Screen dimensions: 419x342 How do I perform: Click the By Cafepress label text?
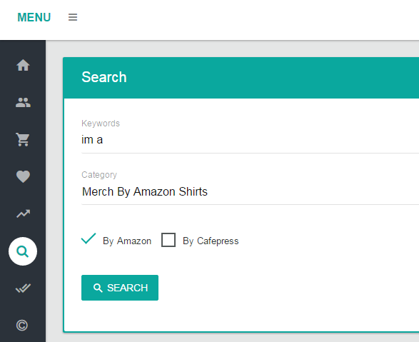(211, 241)
